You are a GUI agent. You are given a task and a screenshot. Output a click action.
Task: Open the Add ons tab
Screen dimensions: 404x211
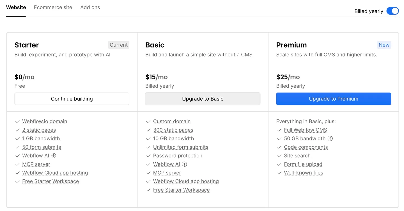(x=90, y=7)
